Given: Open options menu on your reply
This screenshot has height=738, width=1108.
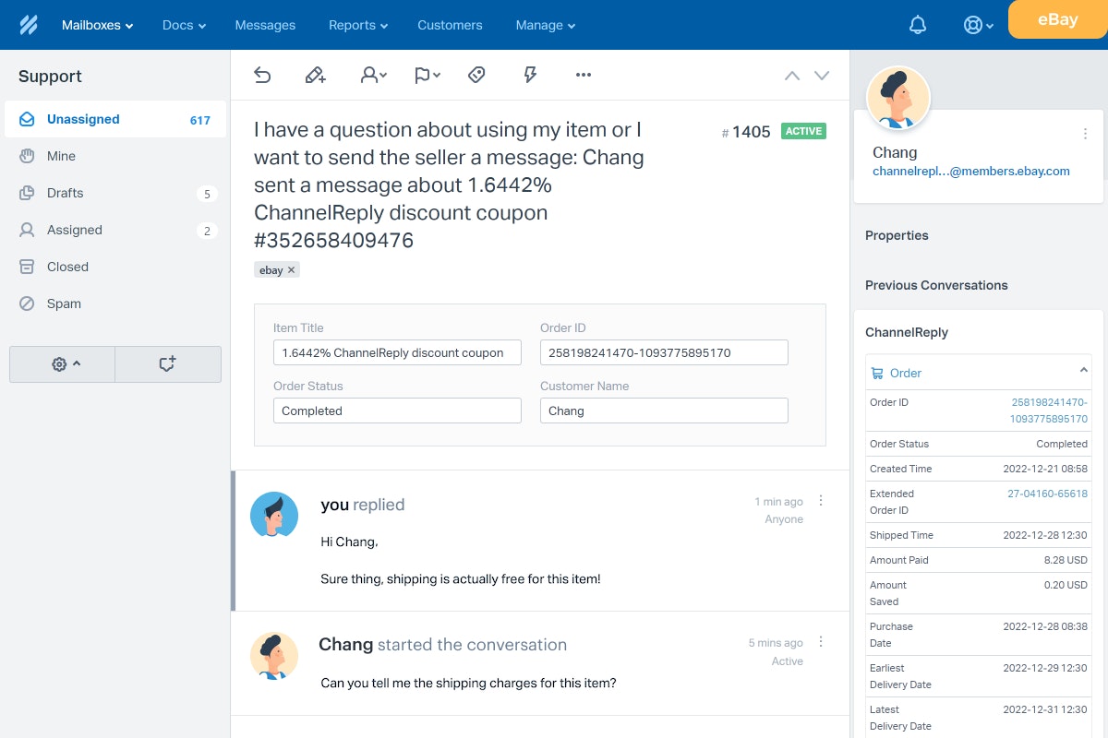Looking at the screenshot, I should coord(821,501).
